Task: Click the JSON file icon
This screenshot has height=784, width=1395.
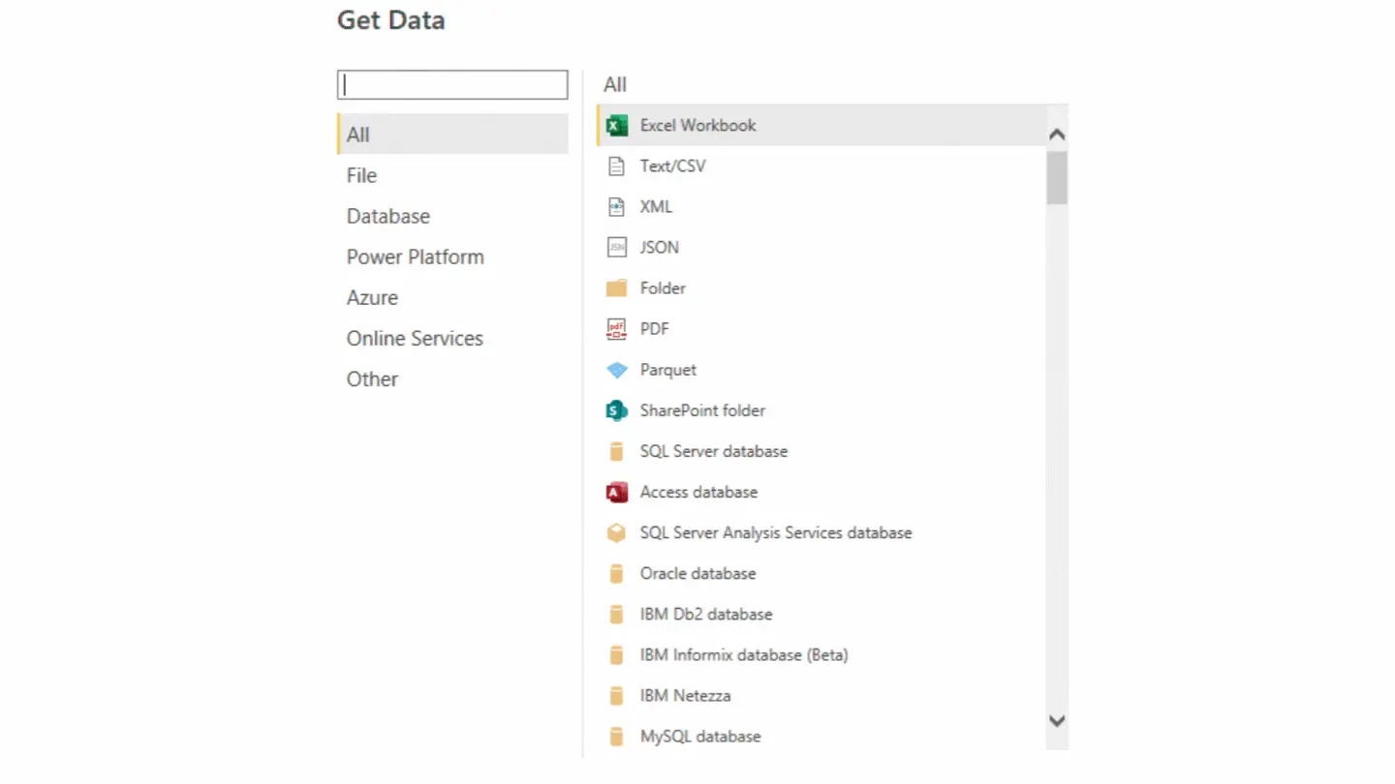Action: pyautogui.click(x=616, y=248)
